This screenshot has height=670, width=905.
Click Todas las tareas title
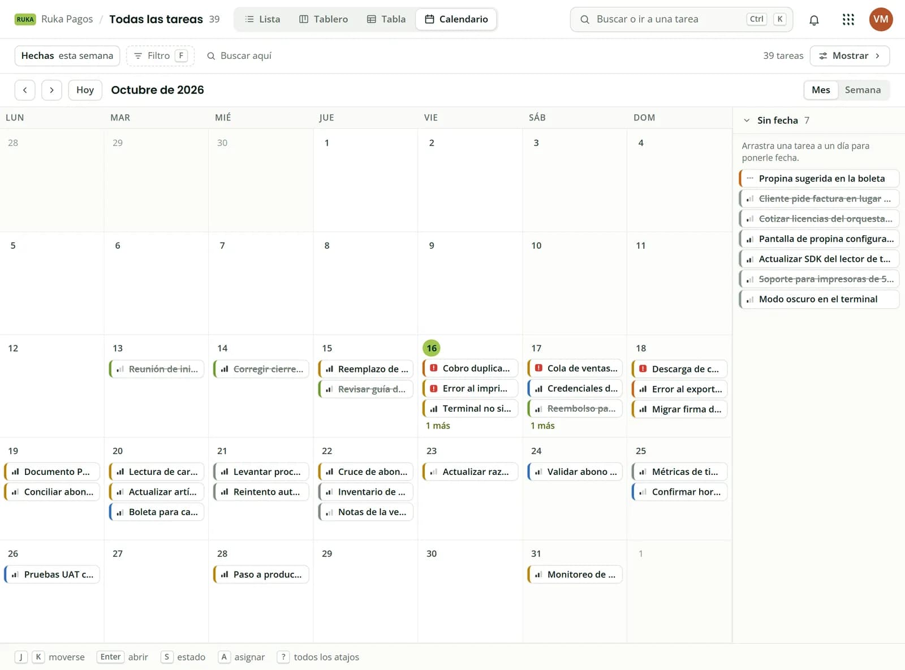pos(156,19)
